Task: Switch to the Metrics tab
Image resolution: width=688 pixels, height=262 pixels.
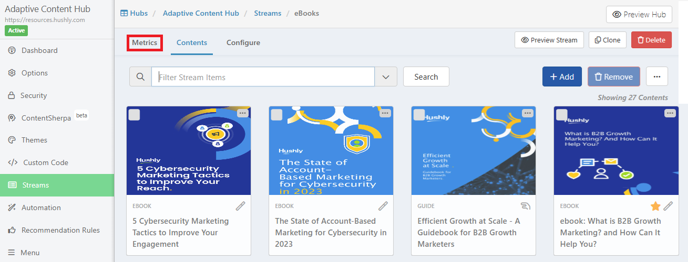Action: click(x=145, y=42)
